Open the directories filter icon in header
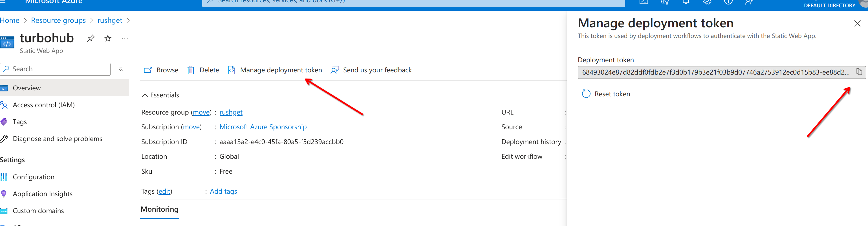Viewport: 868px width, 226px height. (665, 2)
